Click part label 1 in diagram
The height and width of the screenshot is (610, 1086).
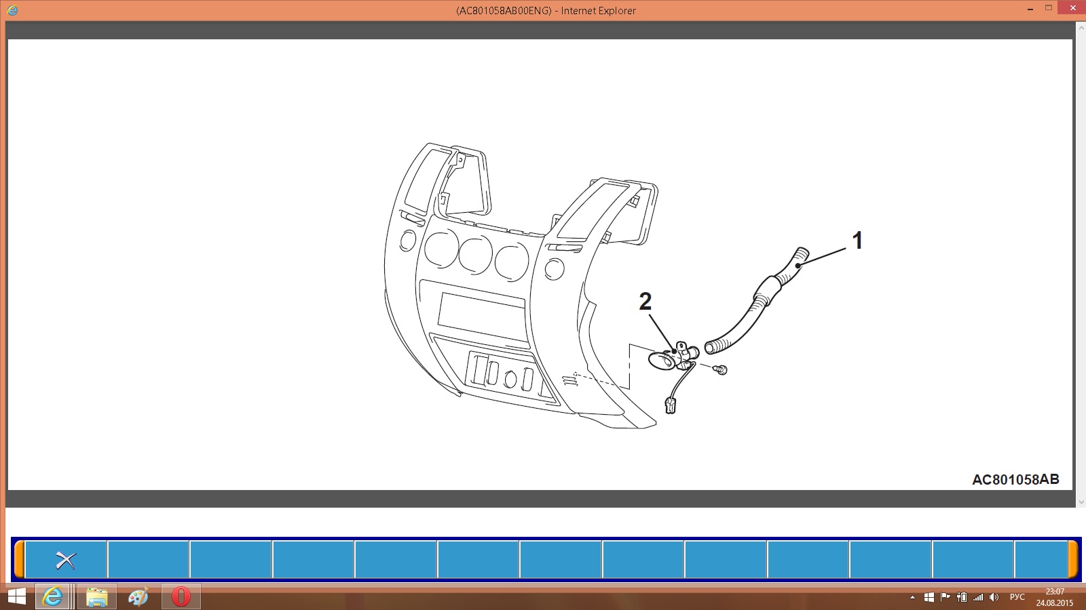[857, 241]
